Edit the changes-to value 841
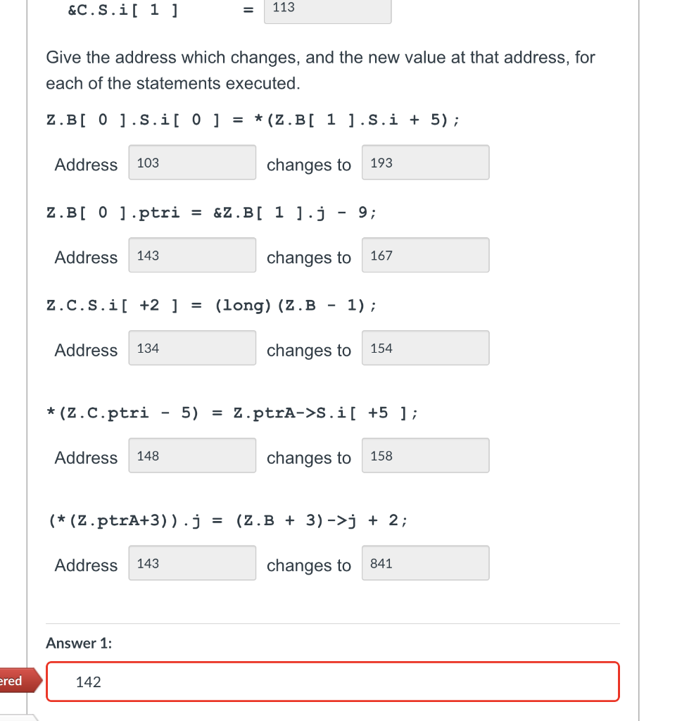Viewport: 689px width, 721px height. 425,563
